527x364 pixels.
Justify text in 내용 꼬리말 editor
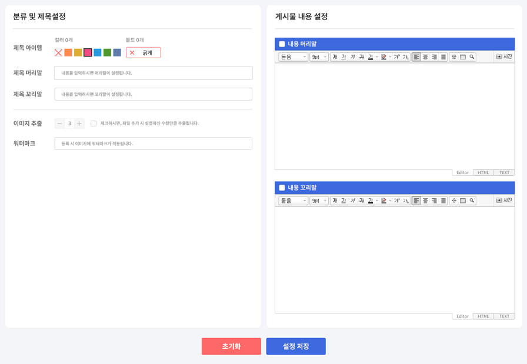click(443, 201)
